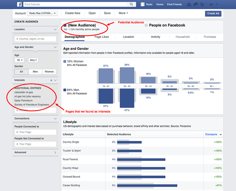Click the search magnifier icon
The image size is (236, 191).
(131, 4)
